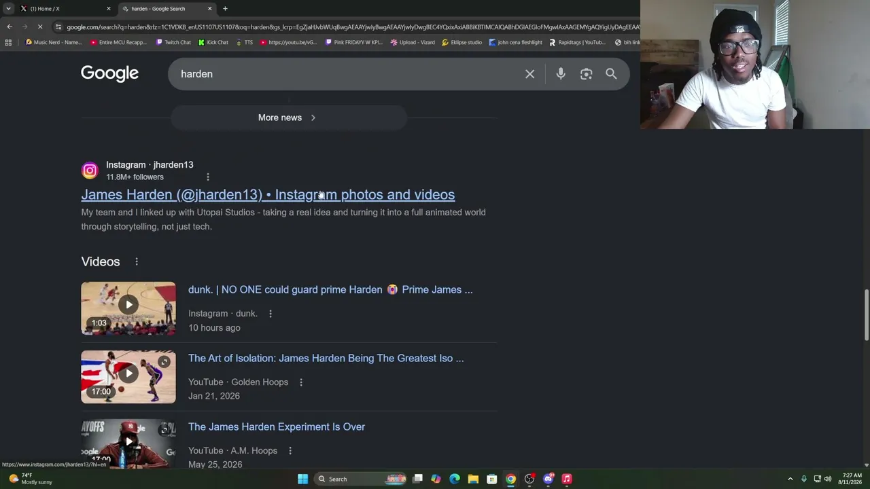The width and height of the screenshot is (870, 489).
Task: Go back to the previous page
Action: click(10, 26)
